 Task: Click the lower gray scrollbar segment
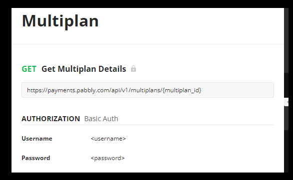point(286,118)
